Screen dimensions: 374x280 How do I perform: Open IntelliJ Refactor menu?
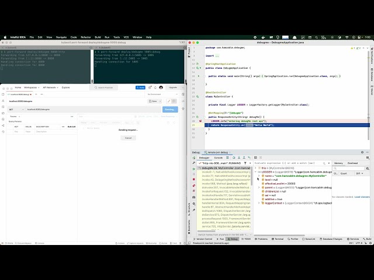(86, 37)
